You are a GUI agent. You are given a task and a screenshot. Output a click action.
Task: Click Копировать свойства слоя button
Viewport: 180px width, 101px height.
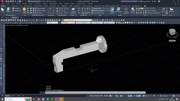(153, 13)
